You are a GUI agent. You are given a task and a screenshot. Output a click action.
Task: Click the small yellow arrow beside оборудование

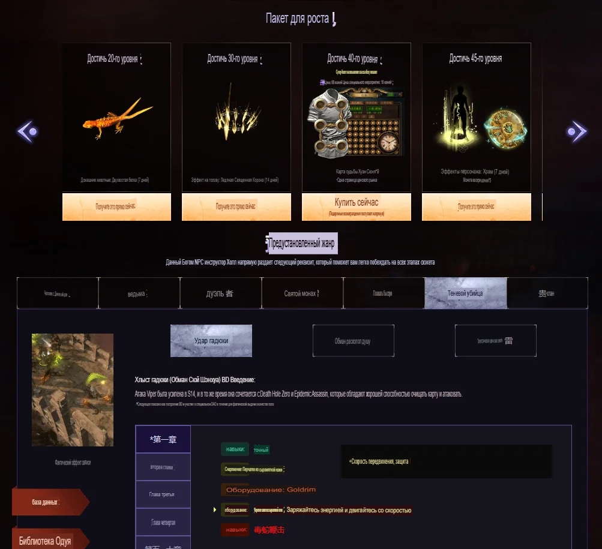pyautogui.click(x=215, y=510)
